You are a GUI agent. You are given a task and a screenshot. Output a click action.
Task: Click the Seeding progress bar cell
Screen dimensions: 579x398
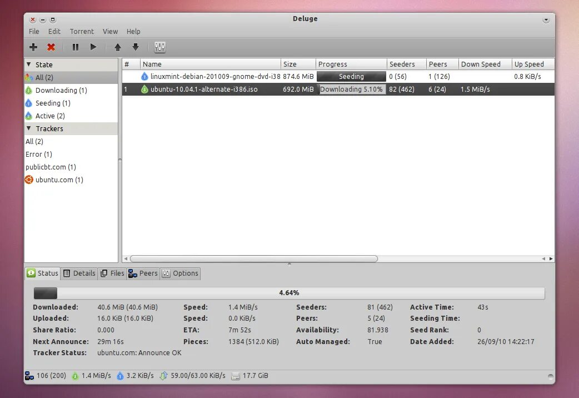pyautogui.click(x=351, y=77)
